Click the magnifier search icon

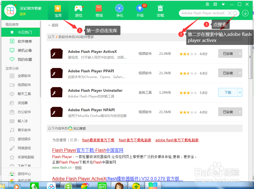(235, 13)
